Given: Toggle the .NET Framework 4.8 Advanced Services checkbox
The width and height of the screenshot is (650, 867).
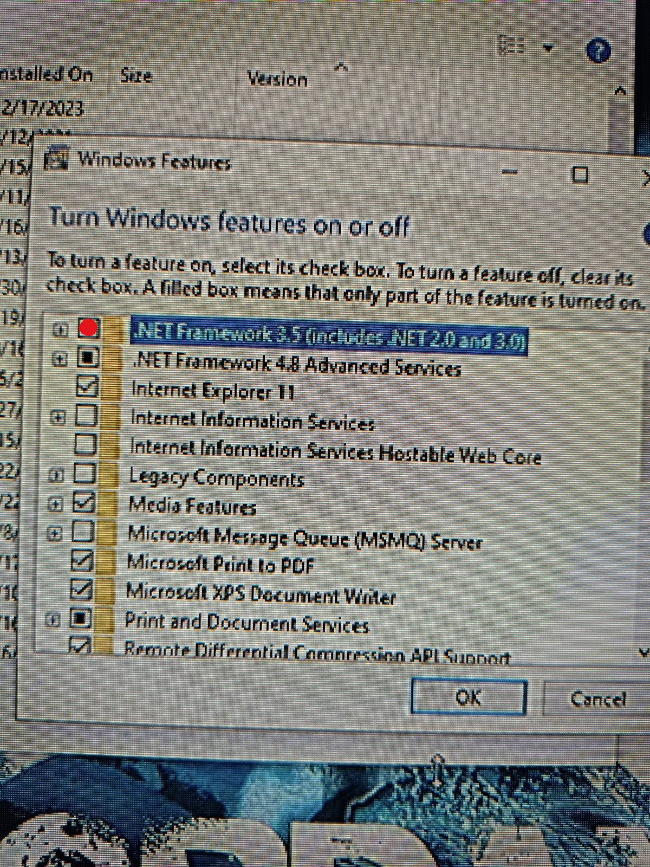Looking at the screenshot, I should coord(87,358).
